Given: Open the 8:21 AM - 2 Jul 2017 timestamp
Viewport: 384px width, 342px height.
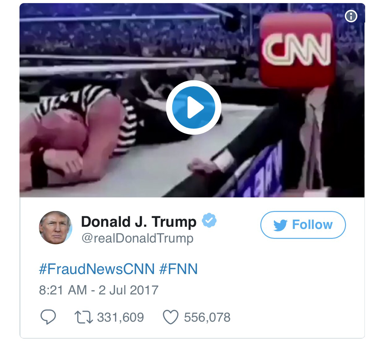Looking at the screenshot, I should (x=99, y=290).
